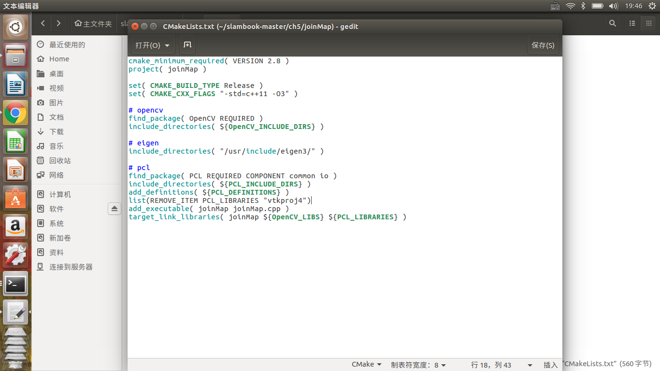Image resolution: width=660 pixels, height=371 pixels.
Task: Open the system power gear menu
Action: tap(652, 6)
